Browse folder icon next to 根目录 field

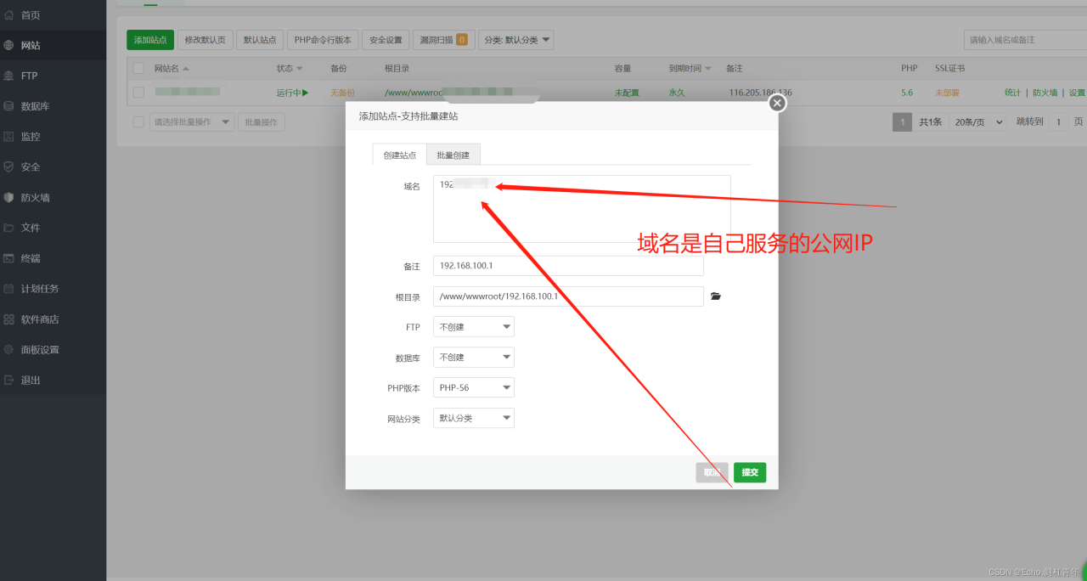click(x=716, y=296)
